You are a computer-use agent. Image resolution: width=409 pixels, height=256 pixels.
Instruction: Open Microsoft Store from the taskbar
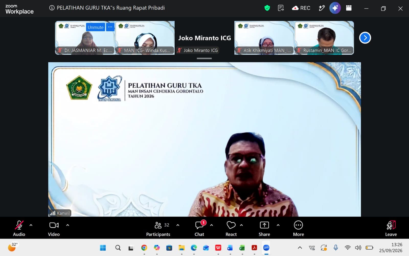169,248
